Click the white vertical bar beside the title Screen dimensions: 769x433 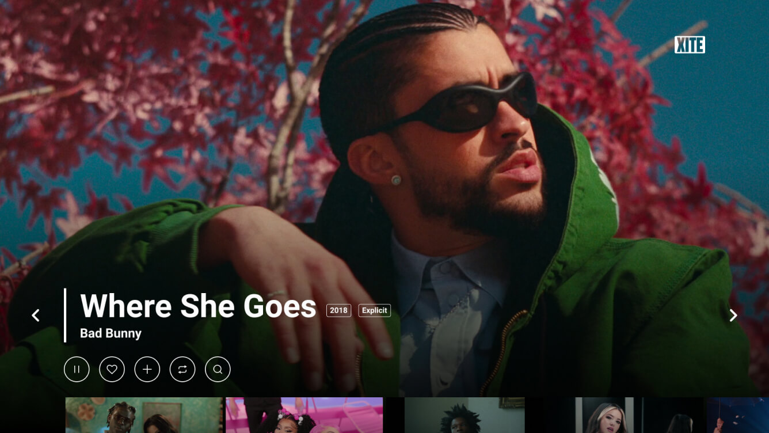click(x=65, y=315)
